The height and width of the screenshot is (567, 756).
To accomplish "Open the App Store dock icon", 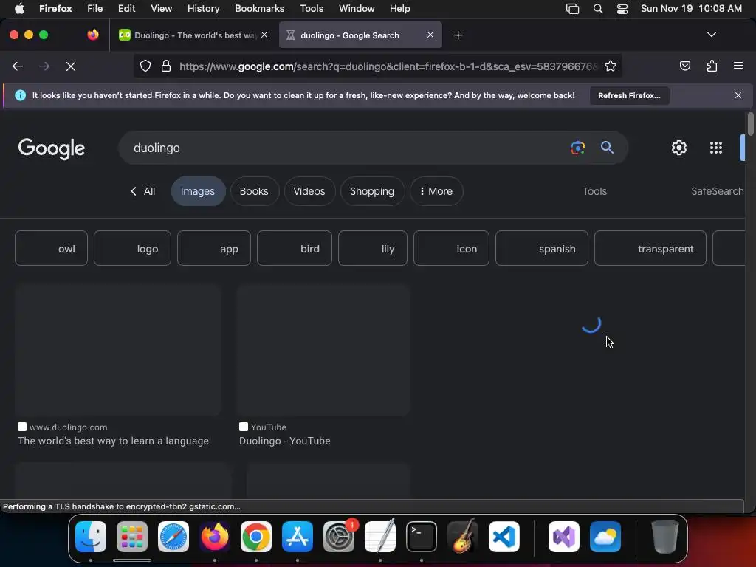I will [298, 537].
